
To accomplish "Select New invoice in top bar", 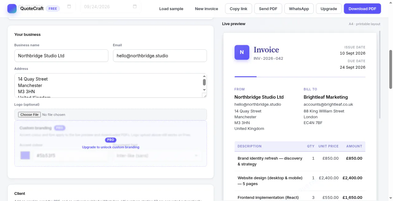I will click(206, 9).
